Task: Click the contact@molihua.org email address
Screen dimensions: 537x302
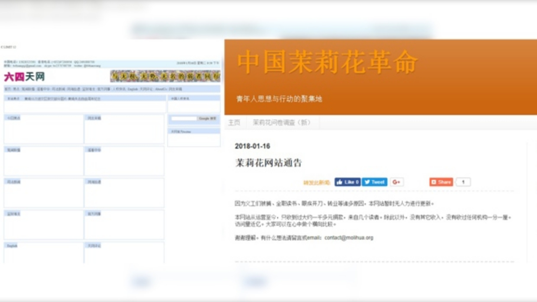Action: coord(349,238)
